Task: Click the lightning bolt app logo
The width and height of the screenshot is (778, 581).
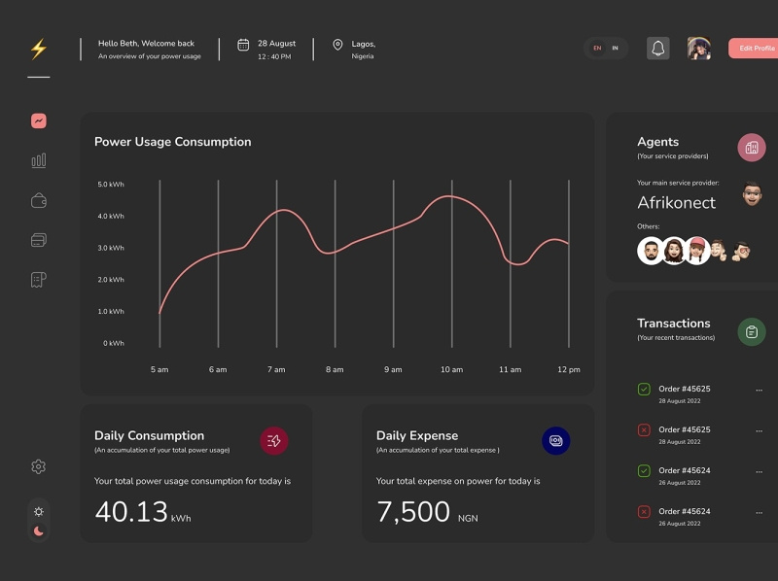Action: tap(38, 49)
